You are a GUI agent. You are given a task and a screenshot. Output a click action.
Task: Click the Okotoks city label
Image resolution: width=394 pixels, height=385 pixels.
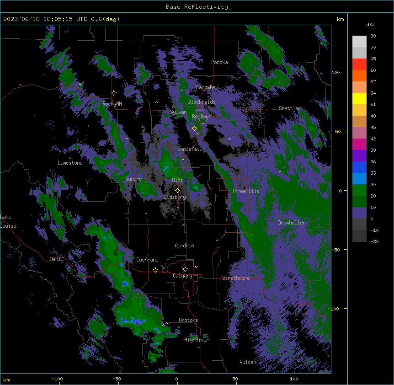pos(188,320)
